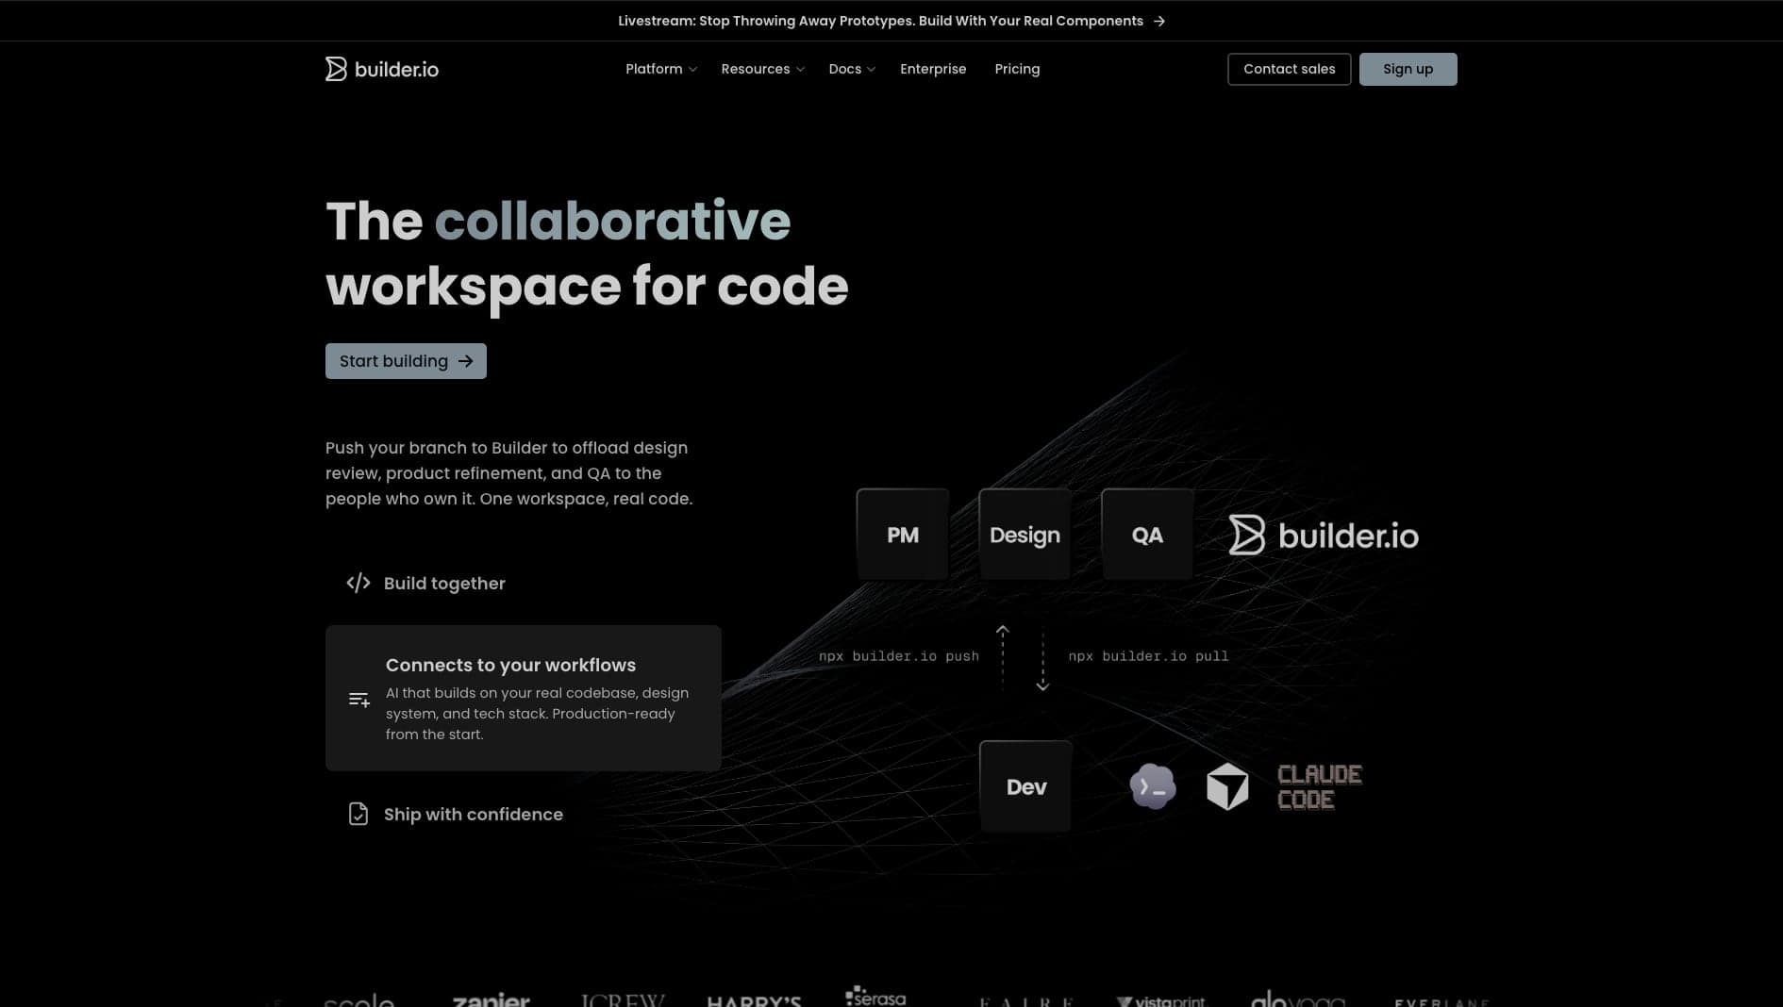Viewport: 1783px width, 1007px height.
Task: Click the Start building button
Action: 406,361
